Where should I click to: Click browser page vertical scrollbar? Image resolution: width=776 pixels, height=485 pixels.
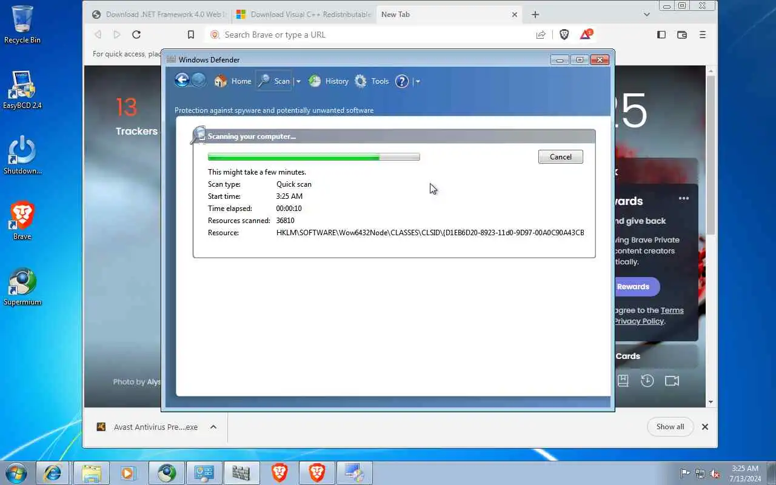(x=711, y=155)
